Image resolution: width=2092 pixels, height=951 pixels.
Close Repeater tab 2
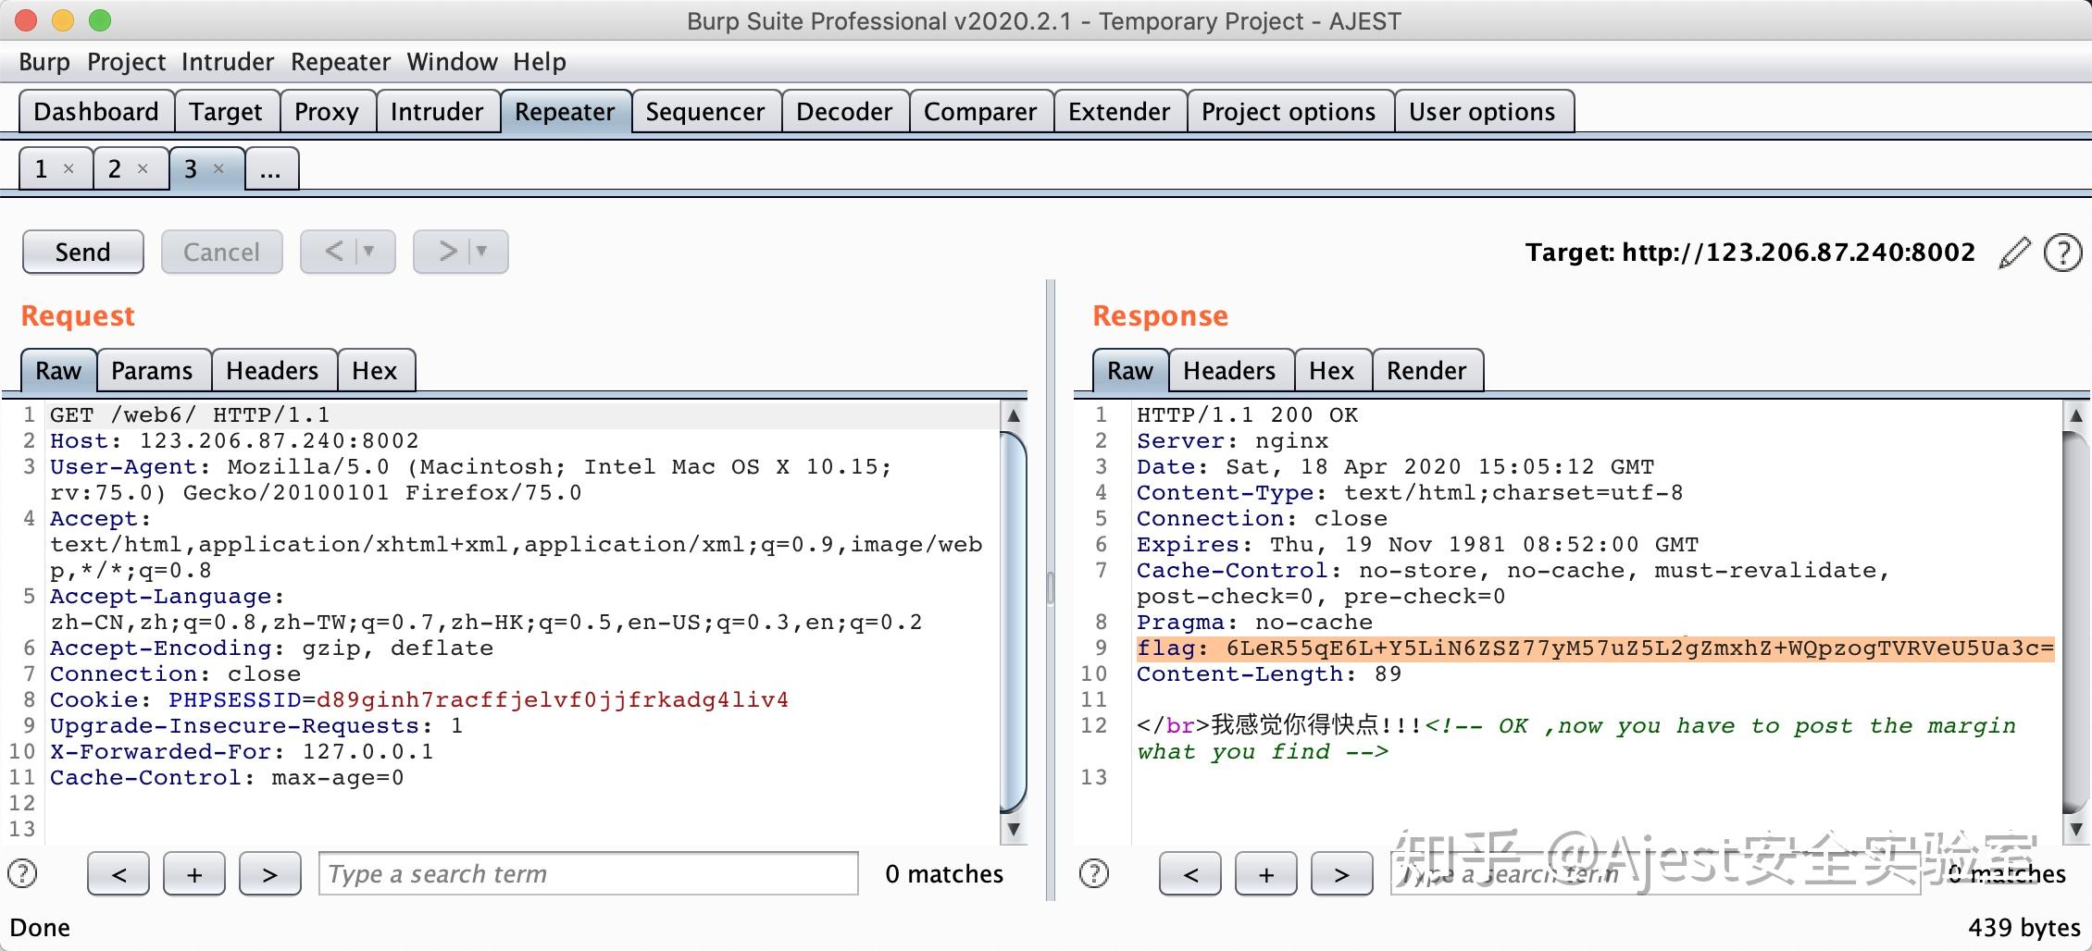click(143, 168)
